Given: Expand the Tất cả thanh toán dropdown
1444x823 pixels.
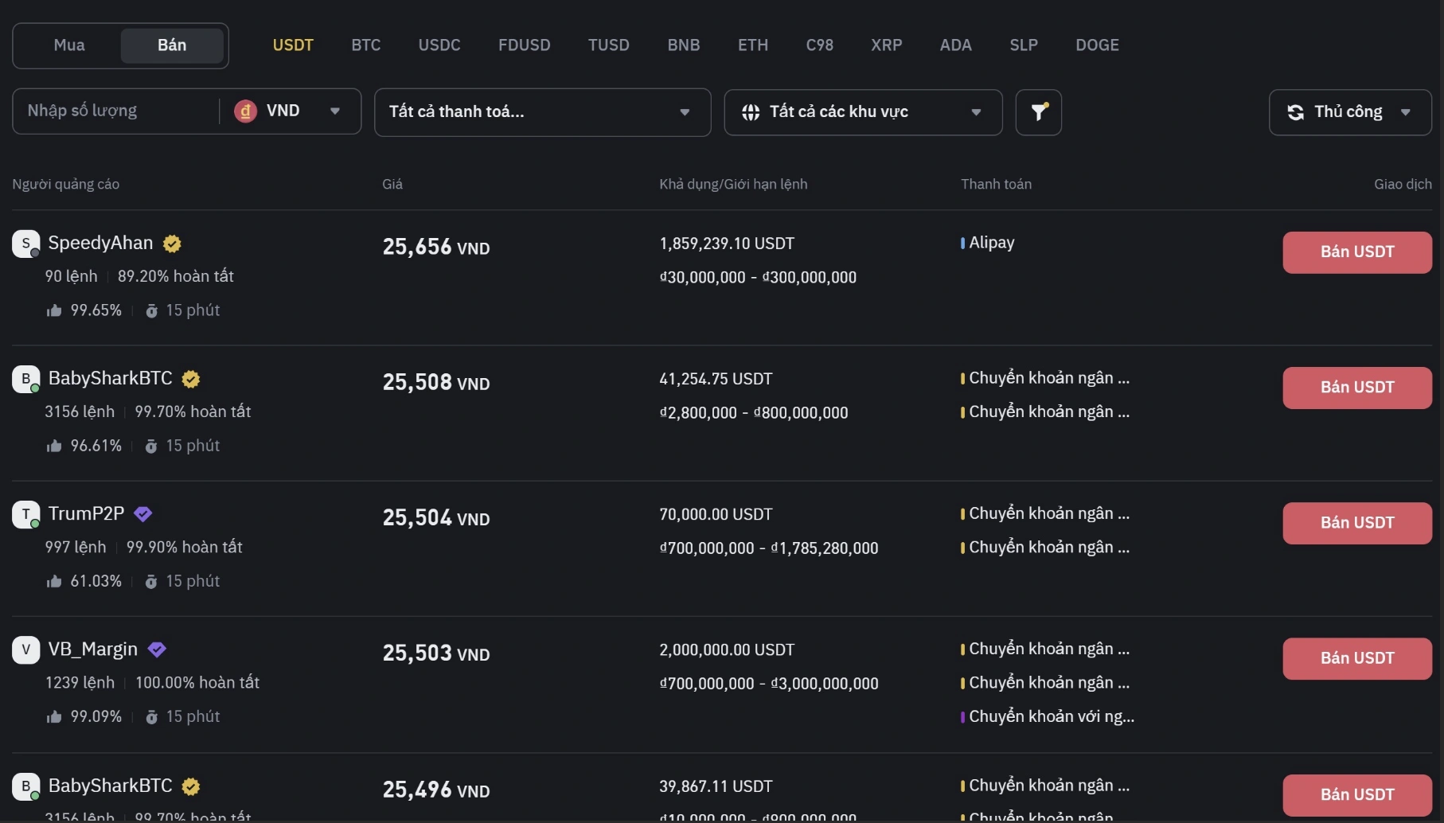Looking at the screenshot, I should [x=542, y=112].
